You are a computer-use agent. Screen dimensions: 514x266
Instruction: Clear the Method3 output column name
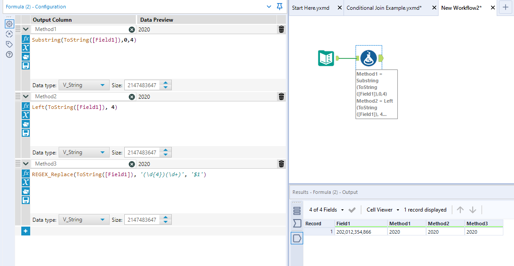pyautogui.click(x=132, y=164)
